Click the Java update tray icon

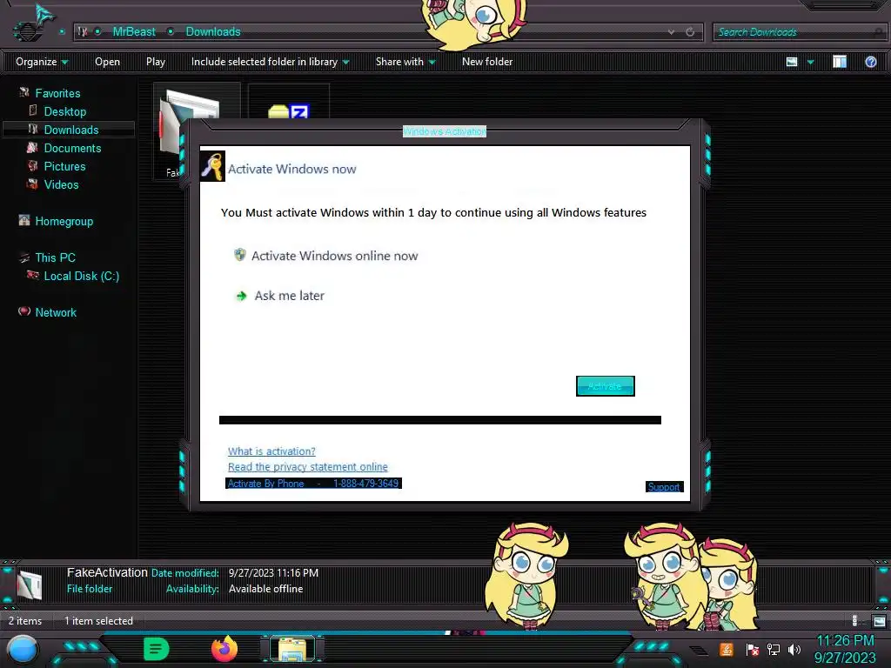pyautogui.click(x=727, y=649)
